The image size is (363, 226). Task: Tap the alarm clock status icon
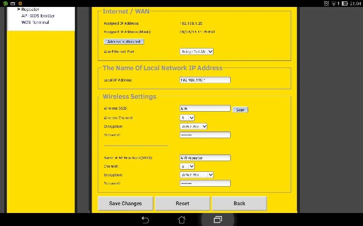click(x=326, y=3)
